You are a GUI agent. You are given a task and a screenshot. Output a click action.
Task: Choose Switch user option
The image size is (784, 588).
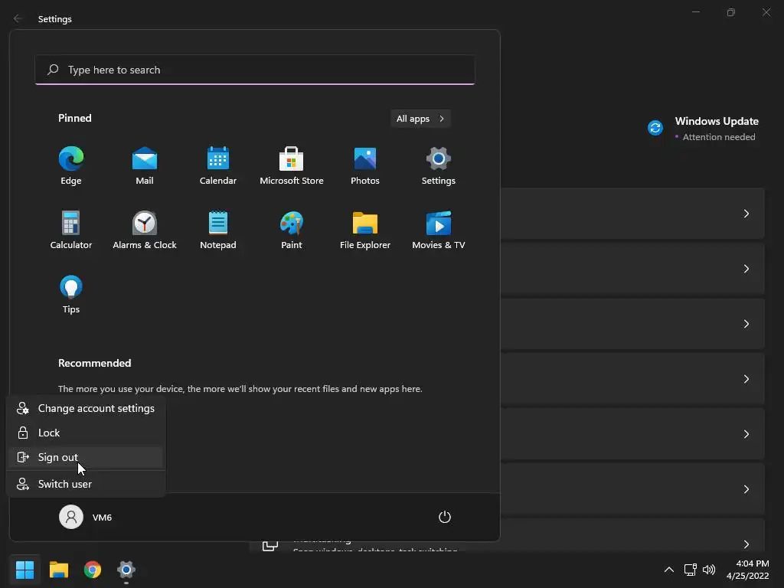click(86, 484)
